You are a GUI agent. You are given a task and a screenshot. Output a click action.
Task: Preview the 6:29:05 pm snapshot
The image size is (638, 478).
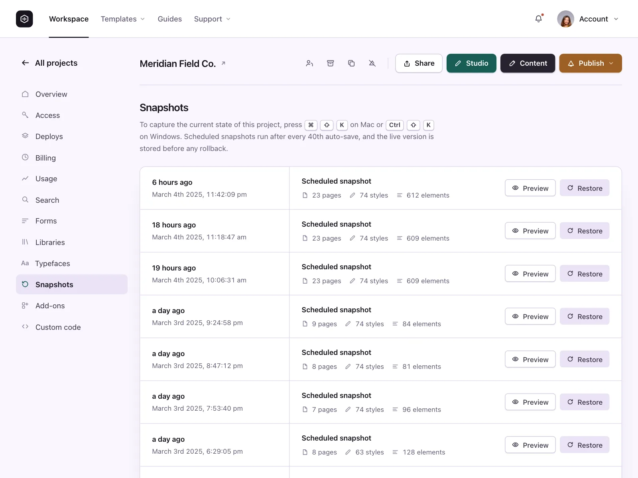click(530, 445)
